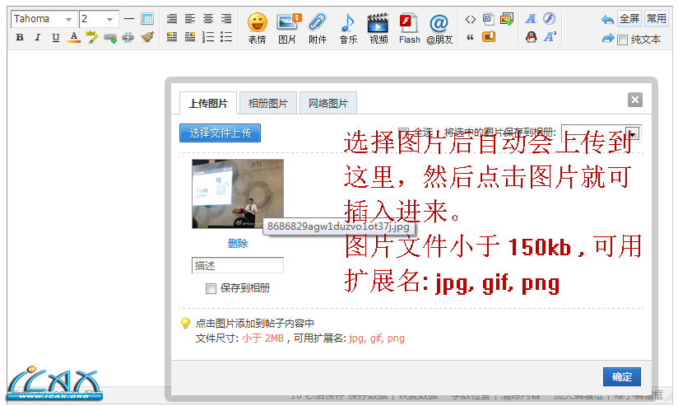Redo with the right-pointing blue arrow
The height and width of the screenshot is (406, 678).
(607, 38)
